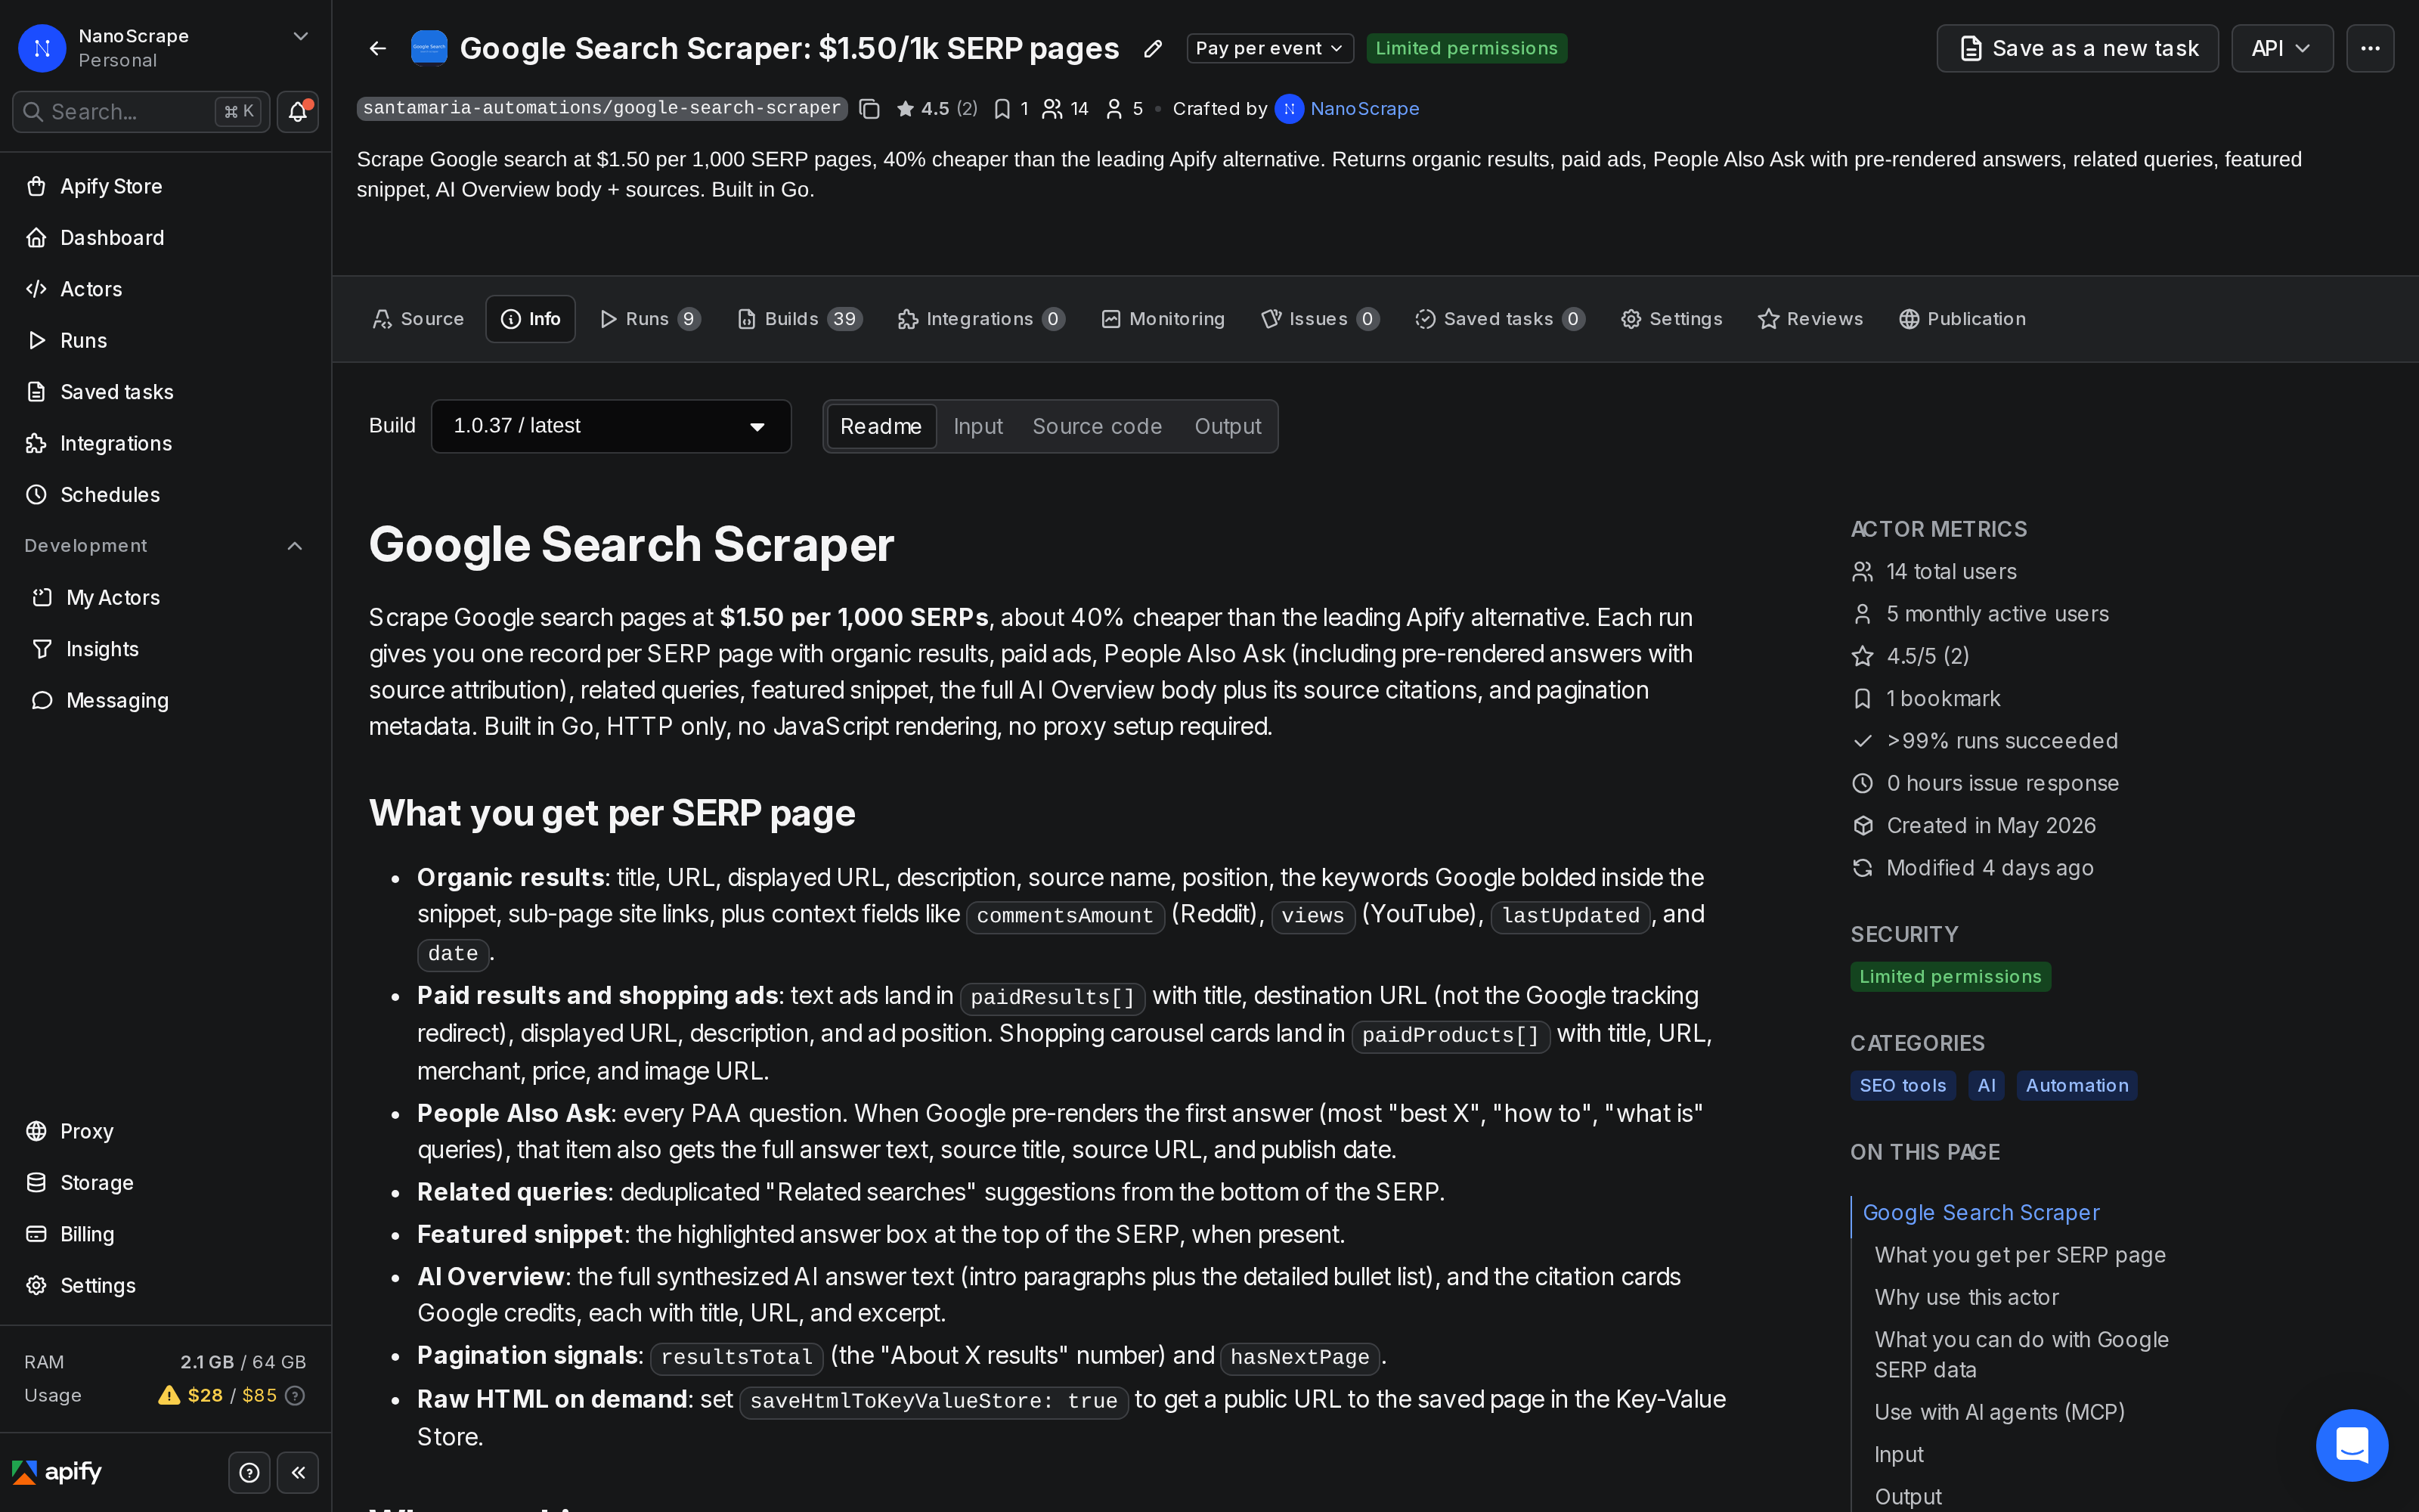The image size is (2419, 1512).
Task: Open notifications via the bell icon
Action: click(x=297, y=111)
